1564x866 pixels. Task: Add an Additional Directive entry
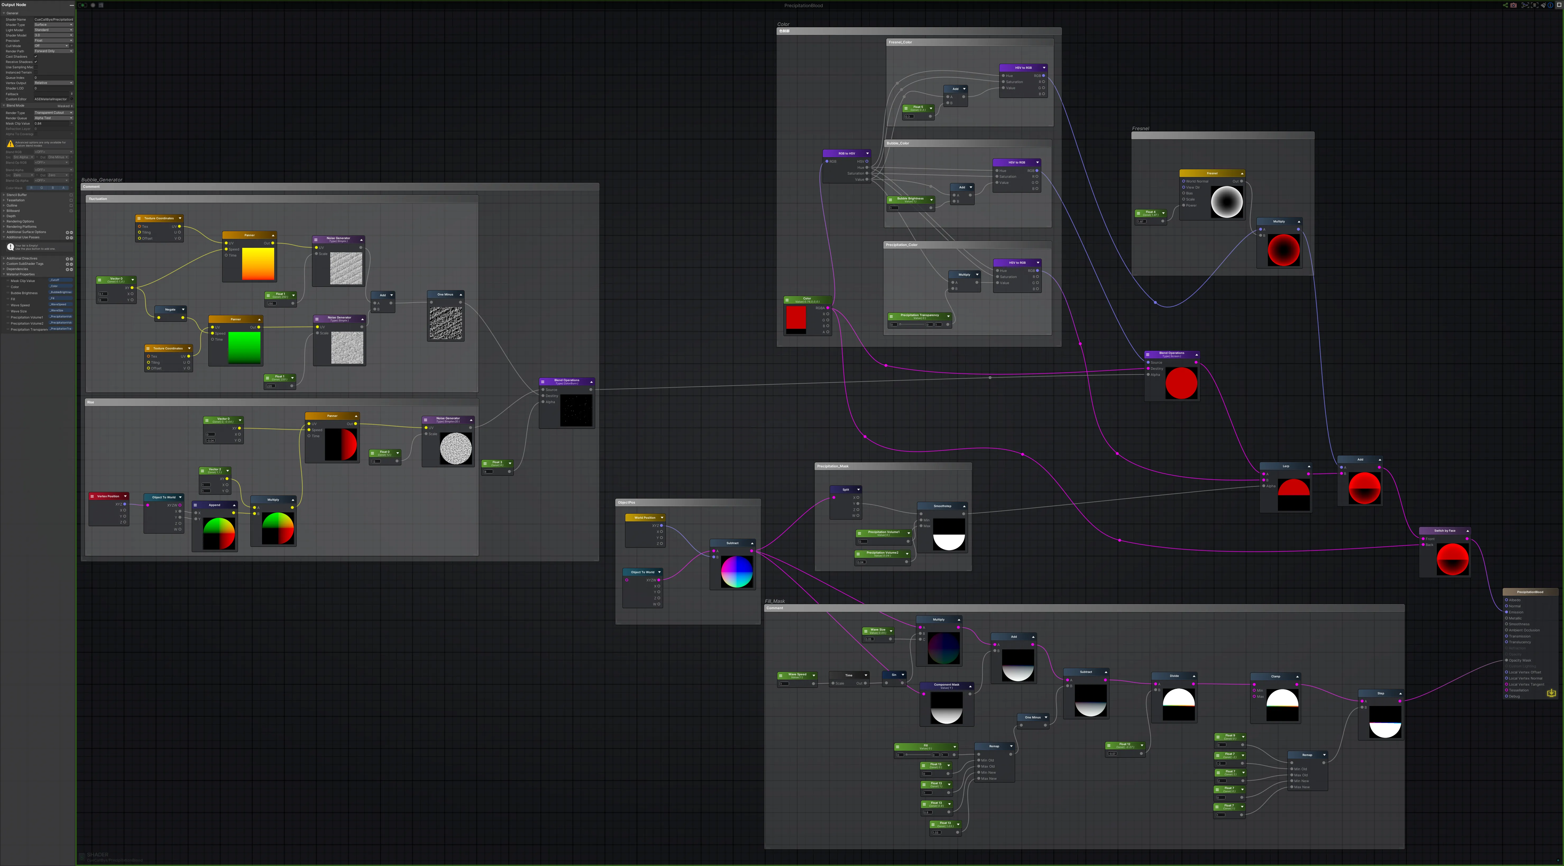(67, 259)
